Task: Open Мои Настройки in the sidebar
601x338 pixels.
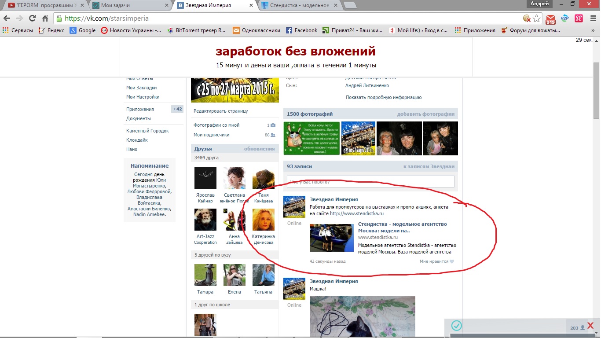Action: click(143, 97)
